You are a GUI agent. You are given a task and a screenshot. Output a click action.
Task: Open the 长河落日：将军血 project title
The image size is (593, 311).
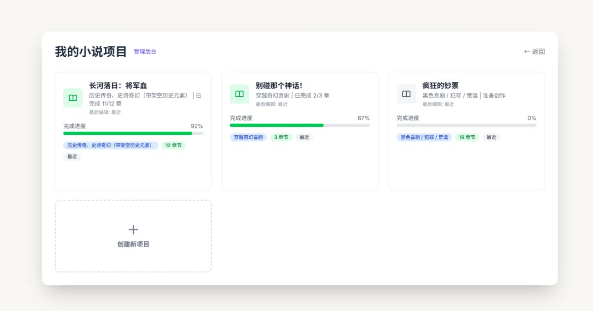tap(118, 85)
